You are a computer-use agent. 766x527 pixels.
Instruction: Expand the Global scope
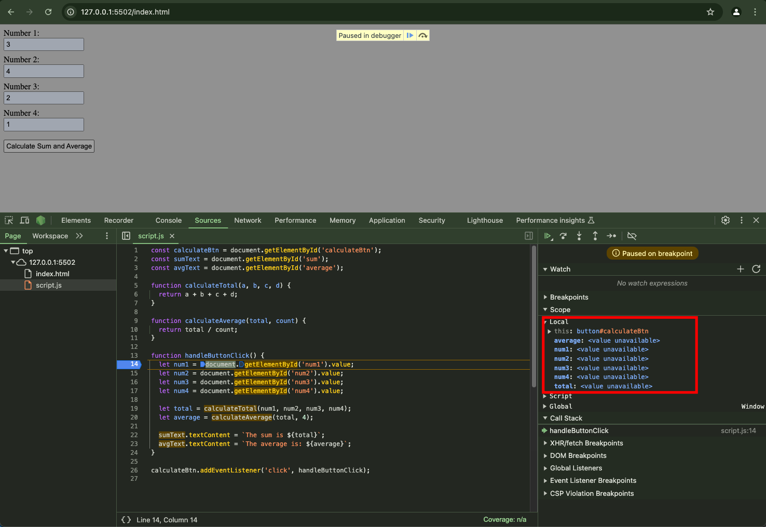545,407
